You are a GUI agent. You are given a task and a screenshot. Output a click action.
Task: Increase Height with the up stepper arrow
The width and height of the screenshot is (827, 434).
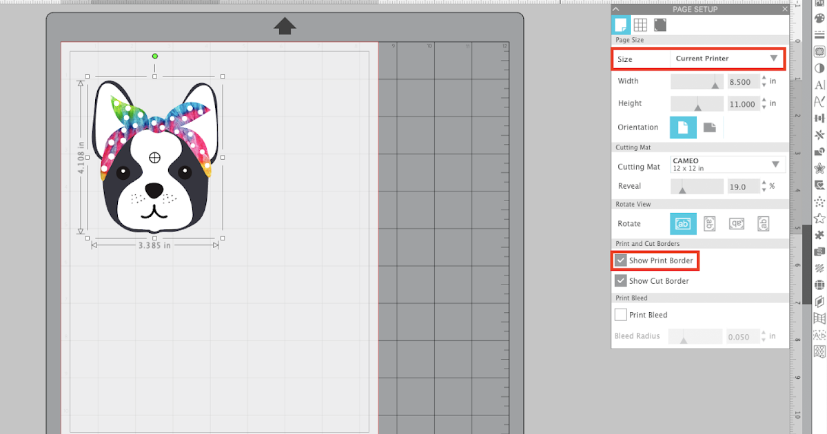click(x=764, y=100)
